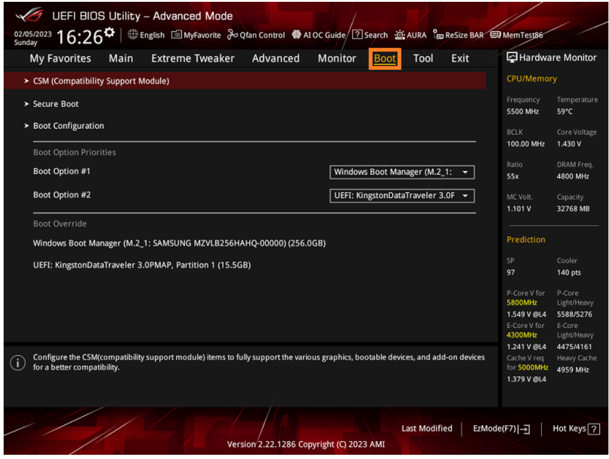The width and height of the screenshot is (609, 459).
Task: Open Boot Configuration
Action: click(68, 126)
